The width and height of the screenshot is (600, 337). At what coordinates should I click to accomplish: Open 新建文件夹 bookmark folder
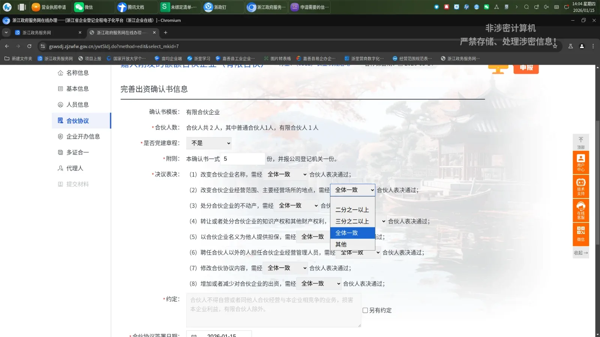point(18,58)
